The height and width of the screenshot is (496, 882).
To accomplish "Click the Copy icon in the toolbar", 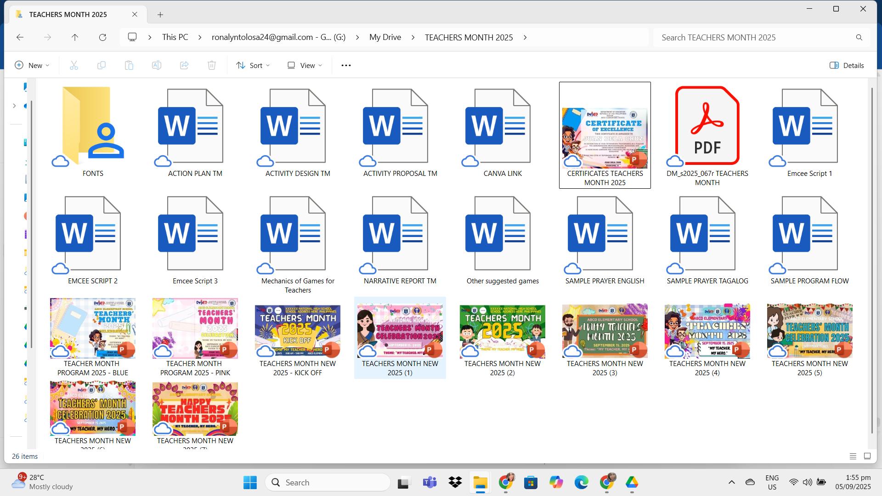I will [x=102, y=65].
